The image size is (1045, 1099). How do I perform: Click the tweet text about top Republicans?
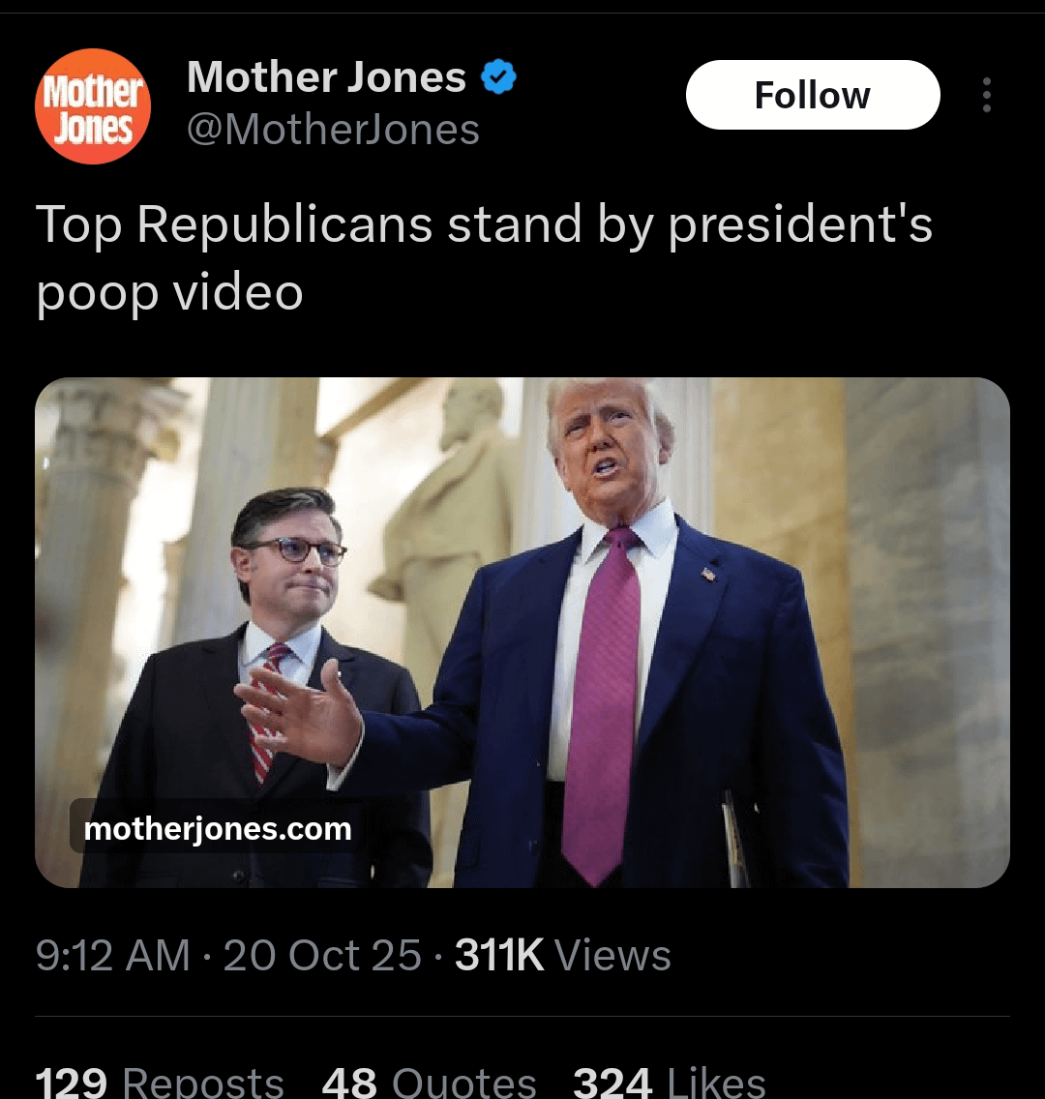tap(484, 257)
